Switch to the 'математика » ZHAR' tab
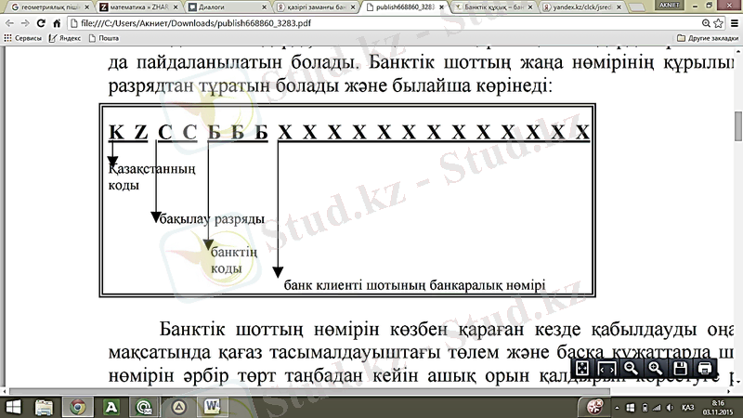The height and width of the screenshot is (418, 743). 137,7
